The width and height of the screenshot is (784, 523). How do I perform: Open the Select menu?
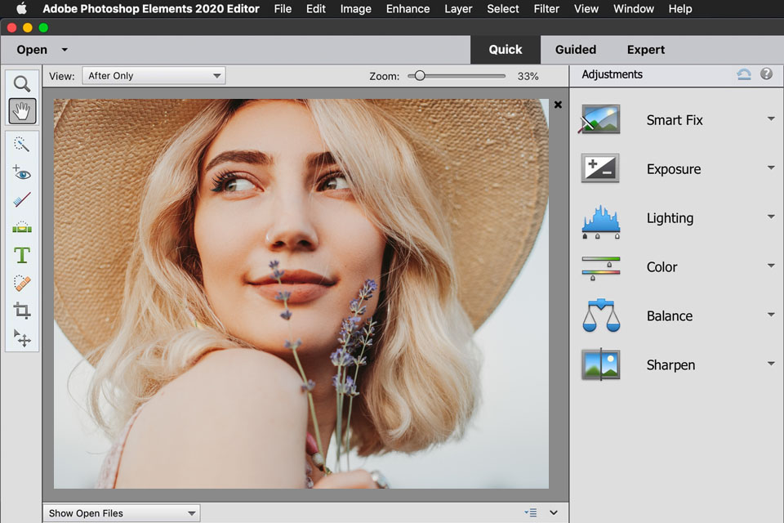(x=502, y=8)
